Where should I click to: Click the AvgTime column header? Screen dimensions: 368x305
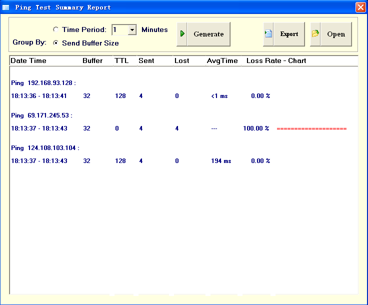point(223,61)
